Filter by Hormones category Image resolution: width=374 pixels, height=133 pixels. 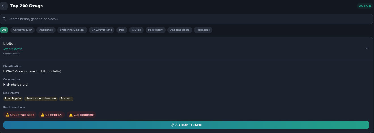tap(203, 30)
